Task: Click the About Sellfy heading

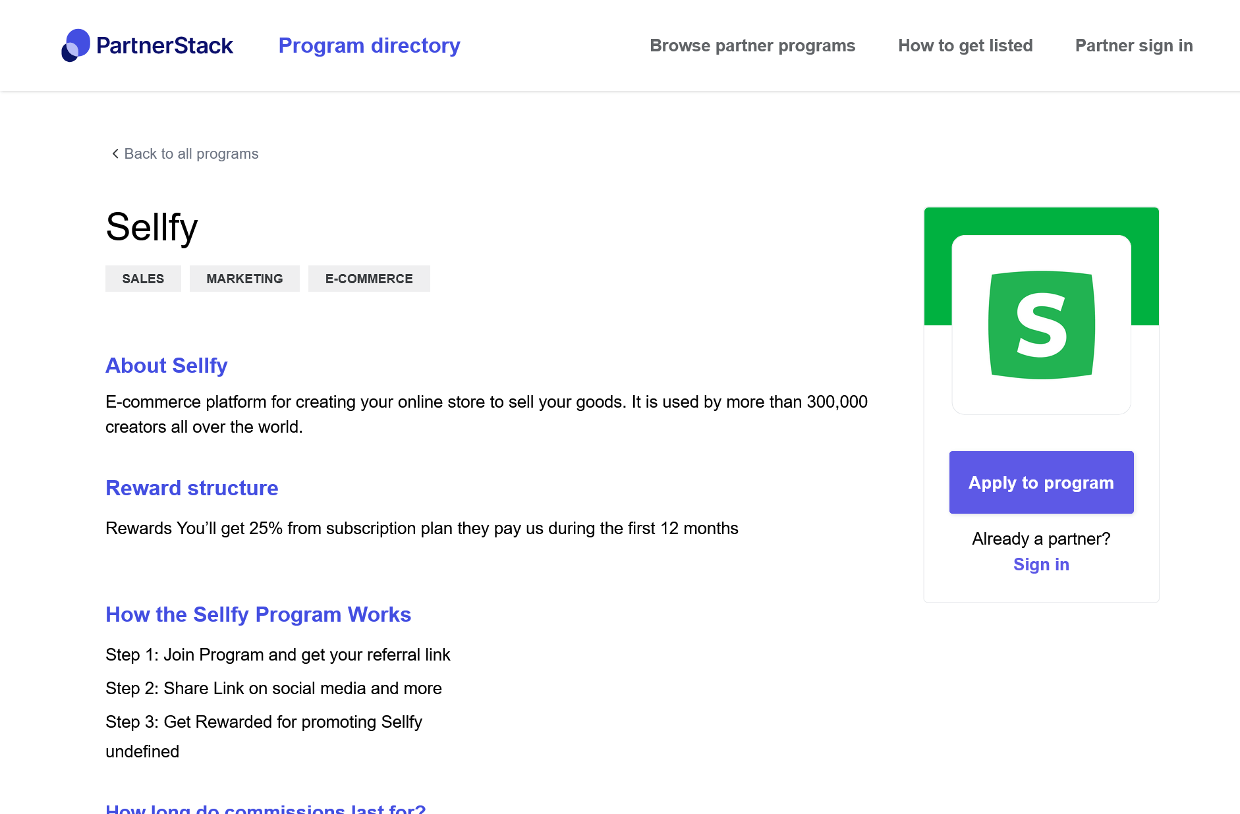Action: 167,366
